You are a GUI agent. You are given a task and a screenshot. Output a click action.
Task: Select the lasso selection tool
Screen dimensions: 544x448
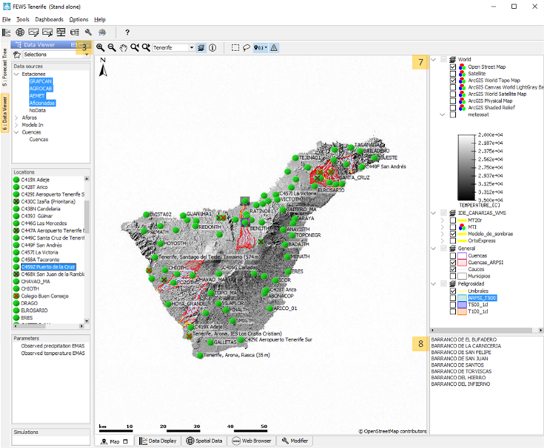tap(246, 47)
